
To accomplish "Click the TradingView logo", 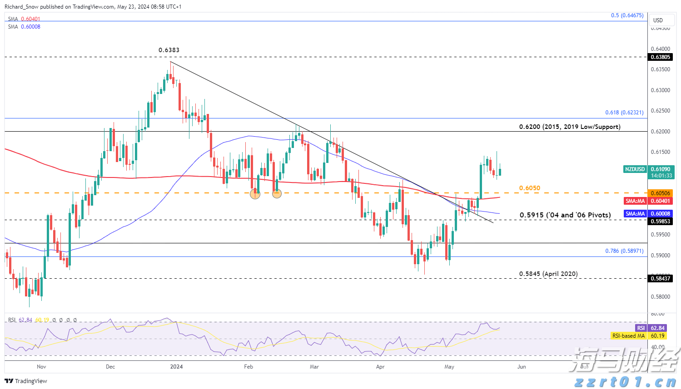I will 26,381.
